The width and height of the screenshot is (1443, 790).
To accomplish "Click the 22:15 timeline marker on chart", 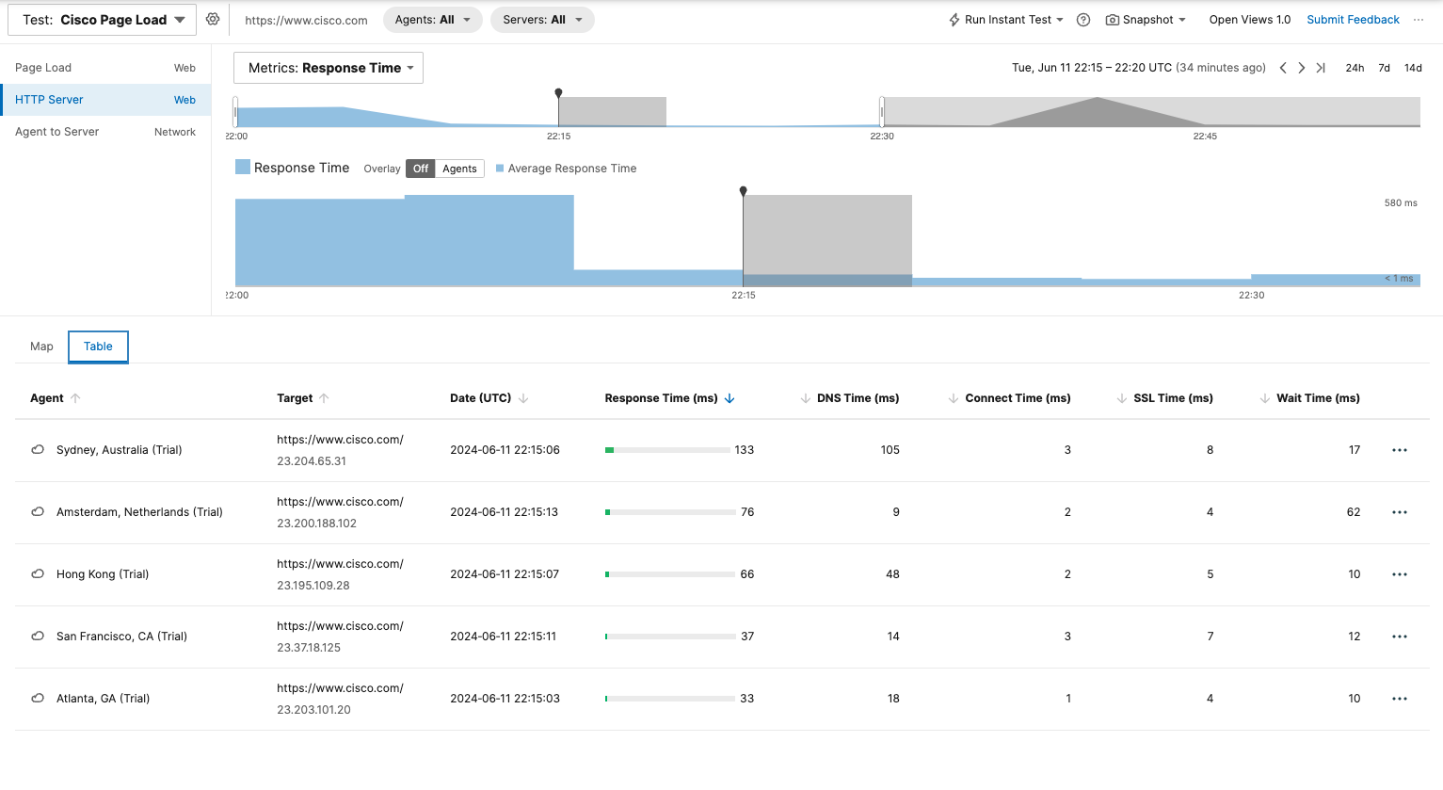I will (x=744, y=192).
